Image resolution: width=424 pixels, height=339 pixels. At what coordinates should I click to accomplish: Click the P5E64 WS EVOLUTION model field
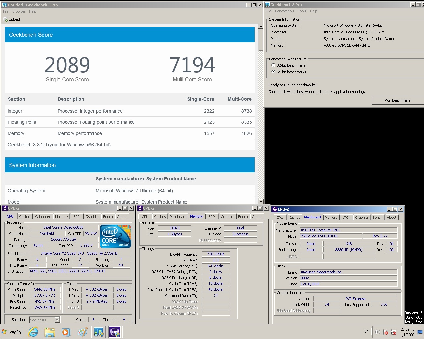pyautogui.click(x=331, y=236)
